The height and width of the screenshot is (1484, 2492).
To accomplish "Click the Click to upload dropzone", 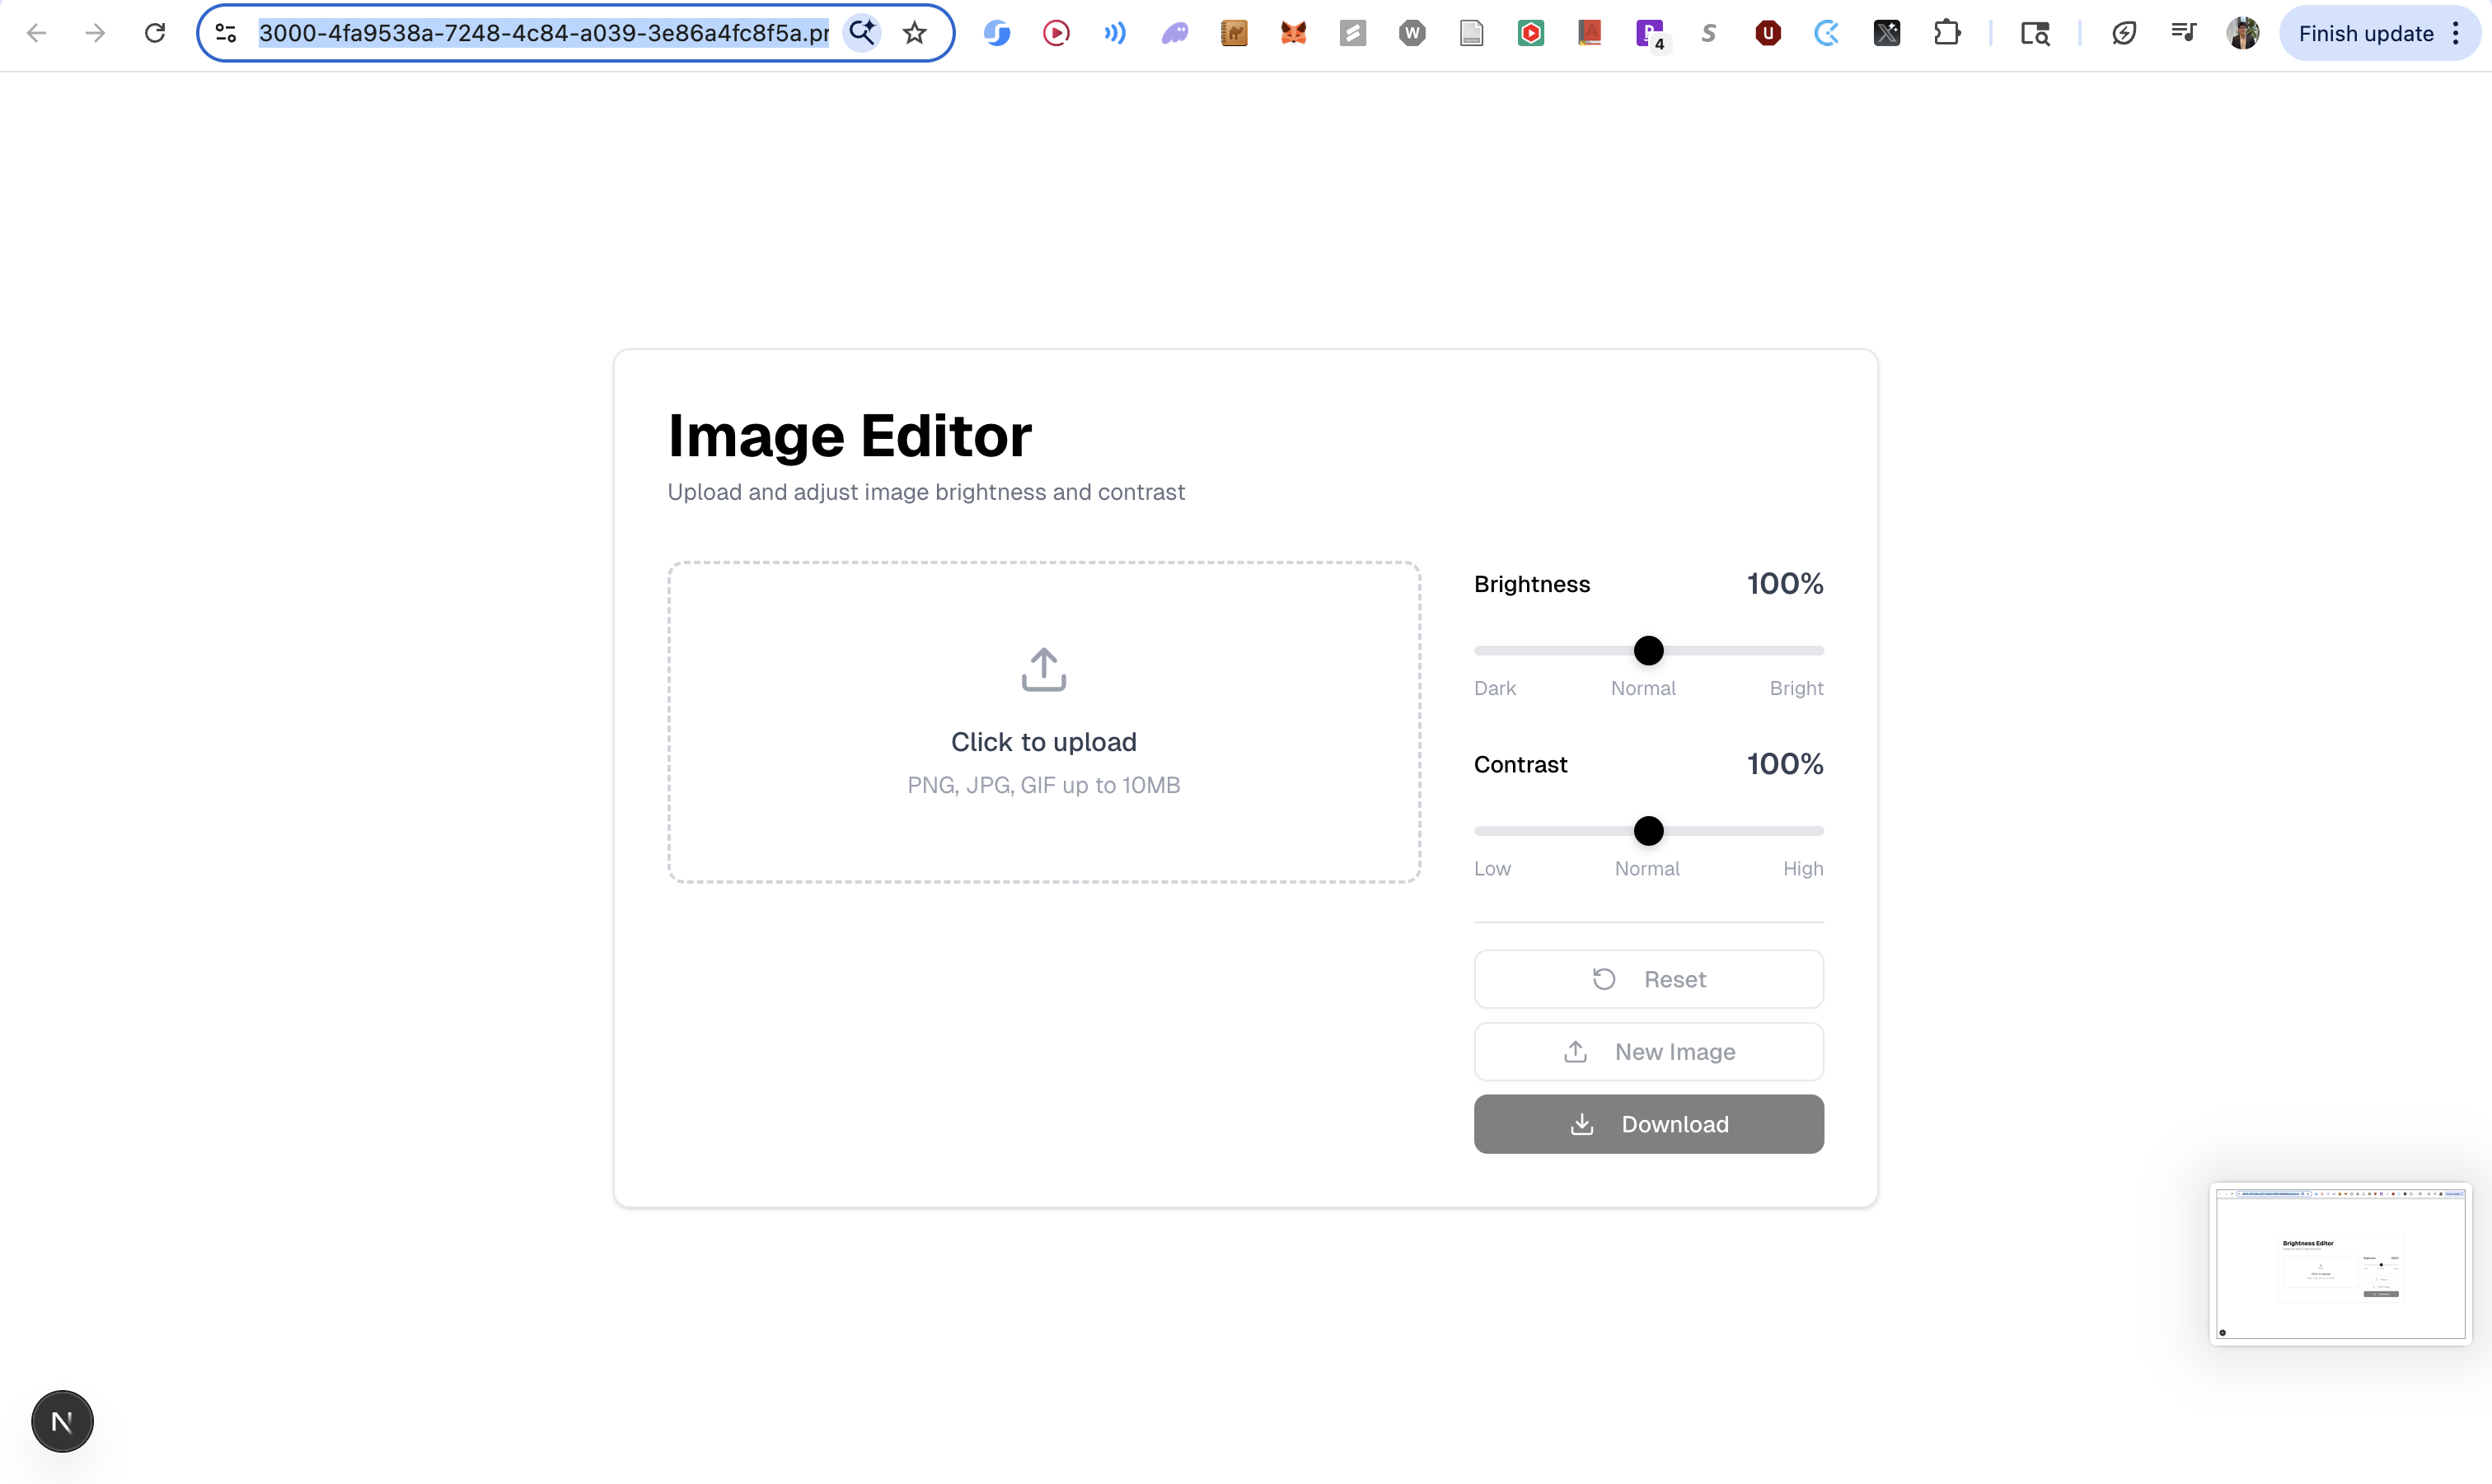I will pos(1043,741).
